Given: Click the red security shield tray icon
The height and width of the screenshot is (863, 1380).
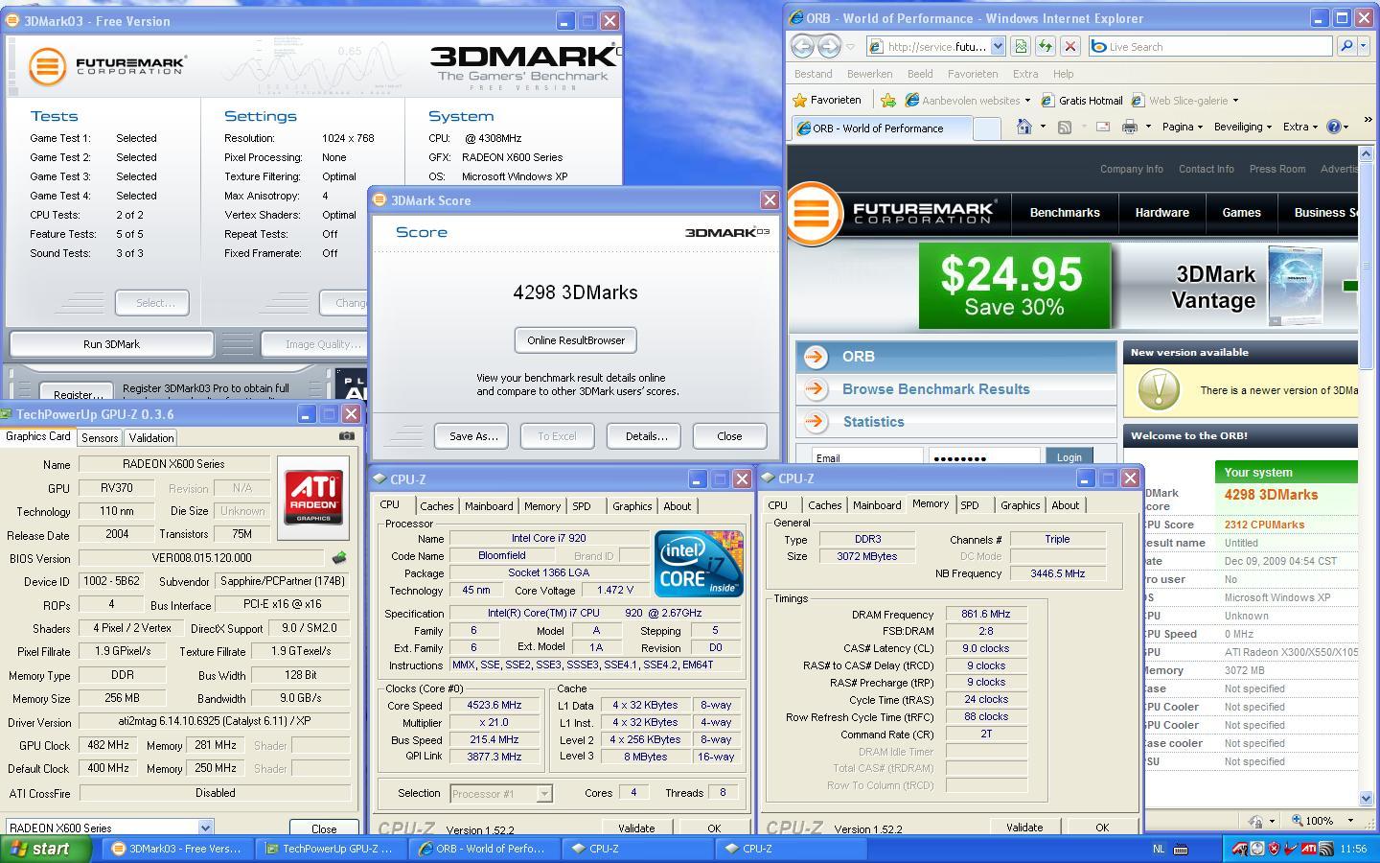Looking at the screenshot, I should click(1274, 849).
